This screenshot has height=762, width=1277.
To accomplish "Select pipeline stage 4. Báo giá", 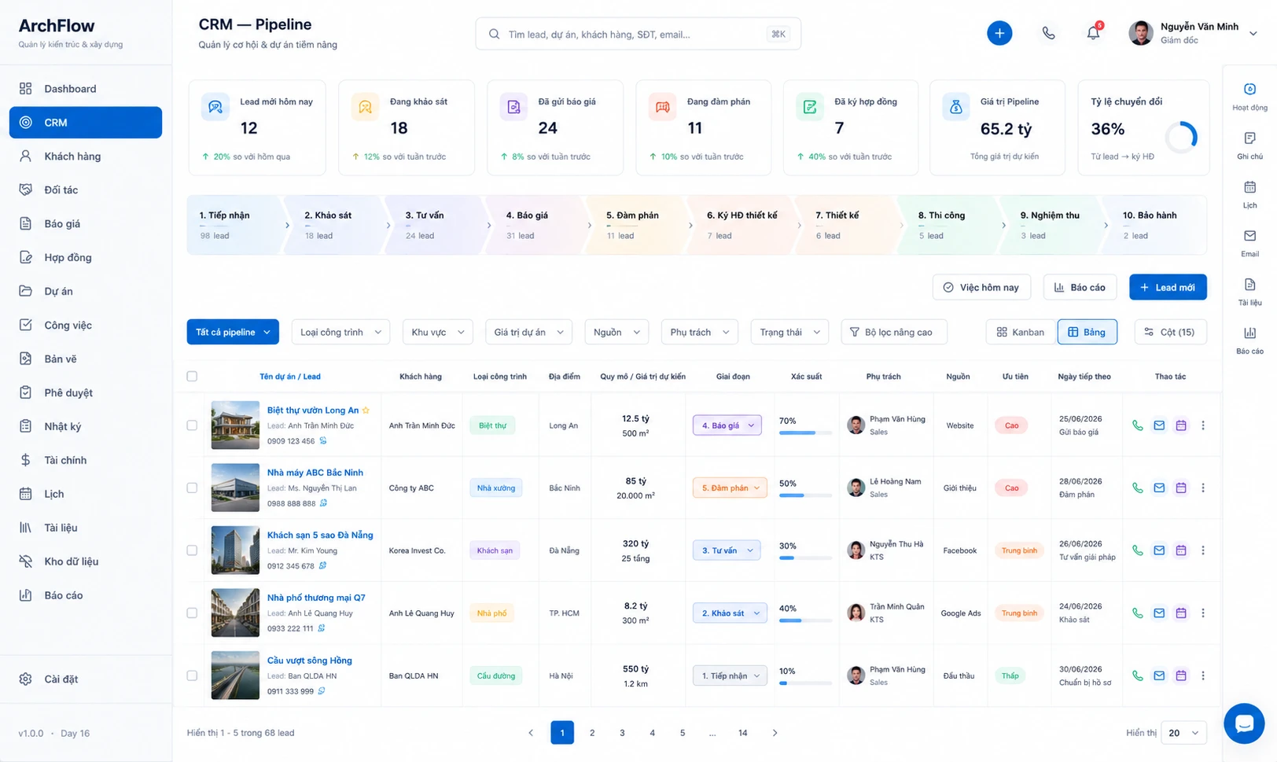I will (534, 225).
